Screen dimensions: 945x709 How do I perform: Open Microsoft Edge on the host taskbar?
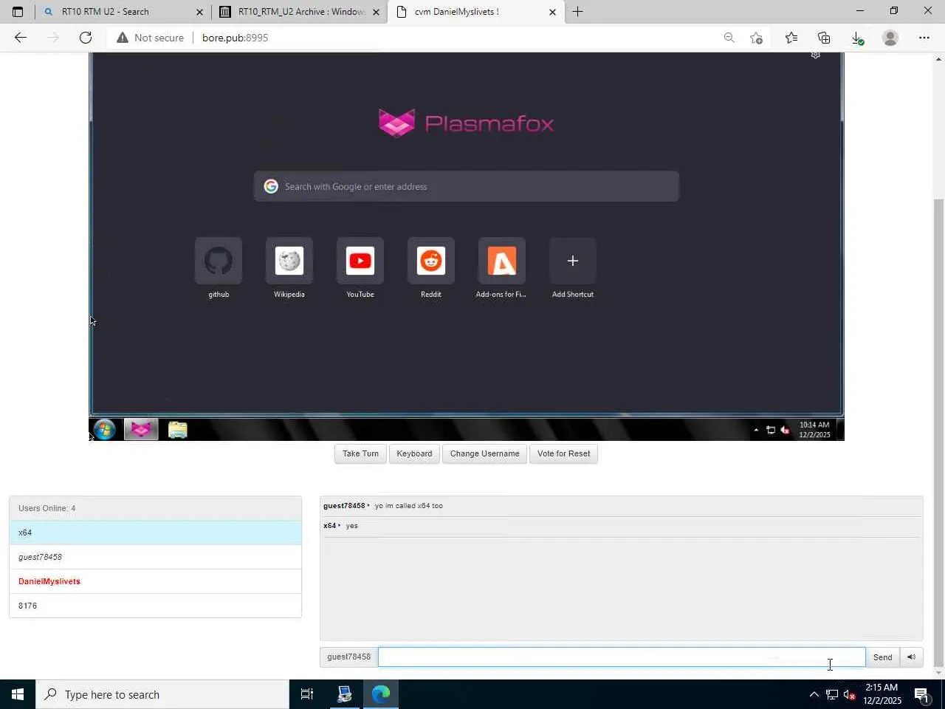[x=381, y=694]
